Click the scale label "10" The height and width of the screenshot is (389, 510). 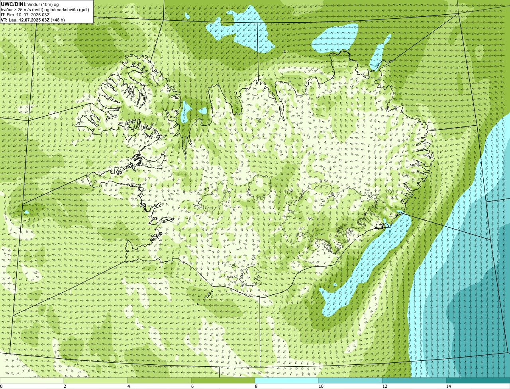(x=321, y=386)
